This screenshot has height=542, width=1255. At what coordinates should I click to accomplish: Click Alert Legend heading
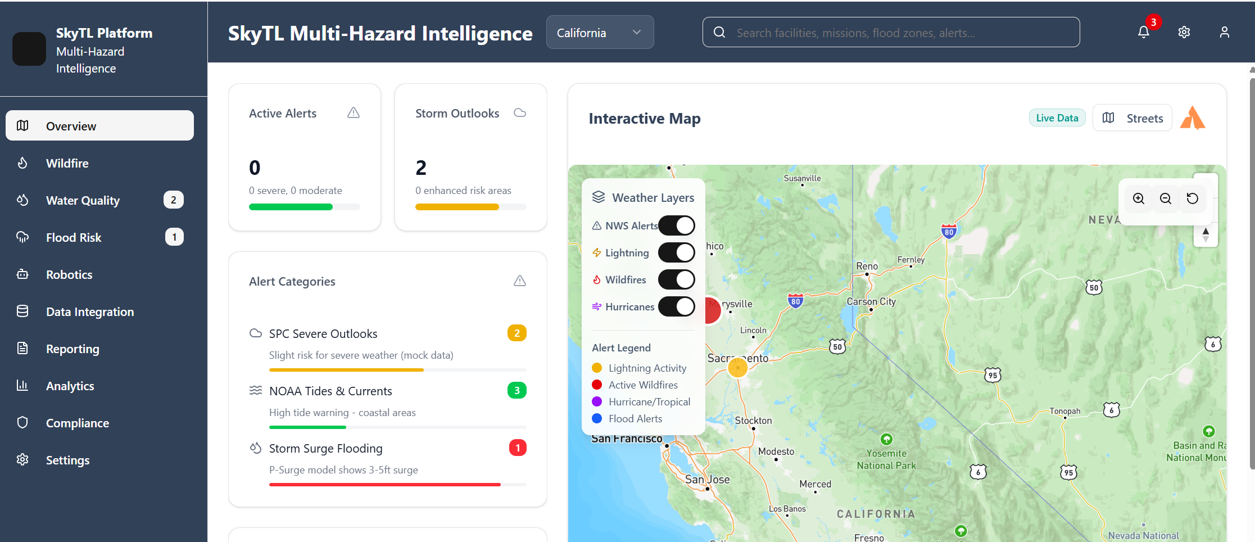(x=621, y=347)
